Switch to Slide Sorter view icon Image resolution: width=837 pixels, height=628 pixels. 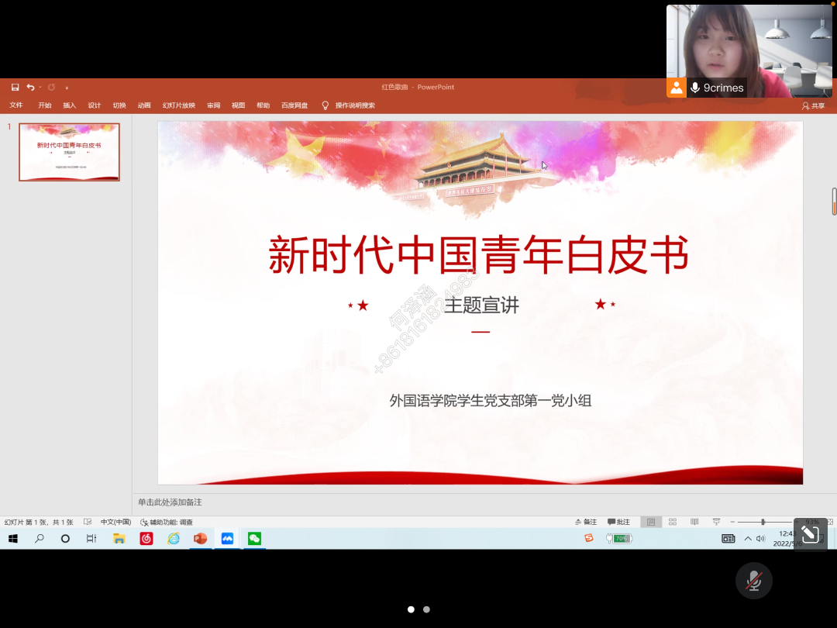(673, 522)
